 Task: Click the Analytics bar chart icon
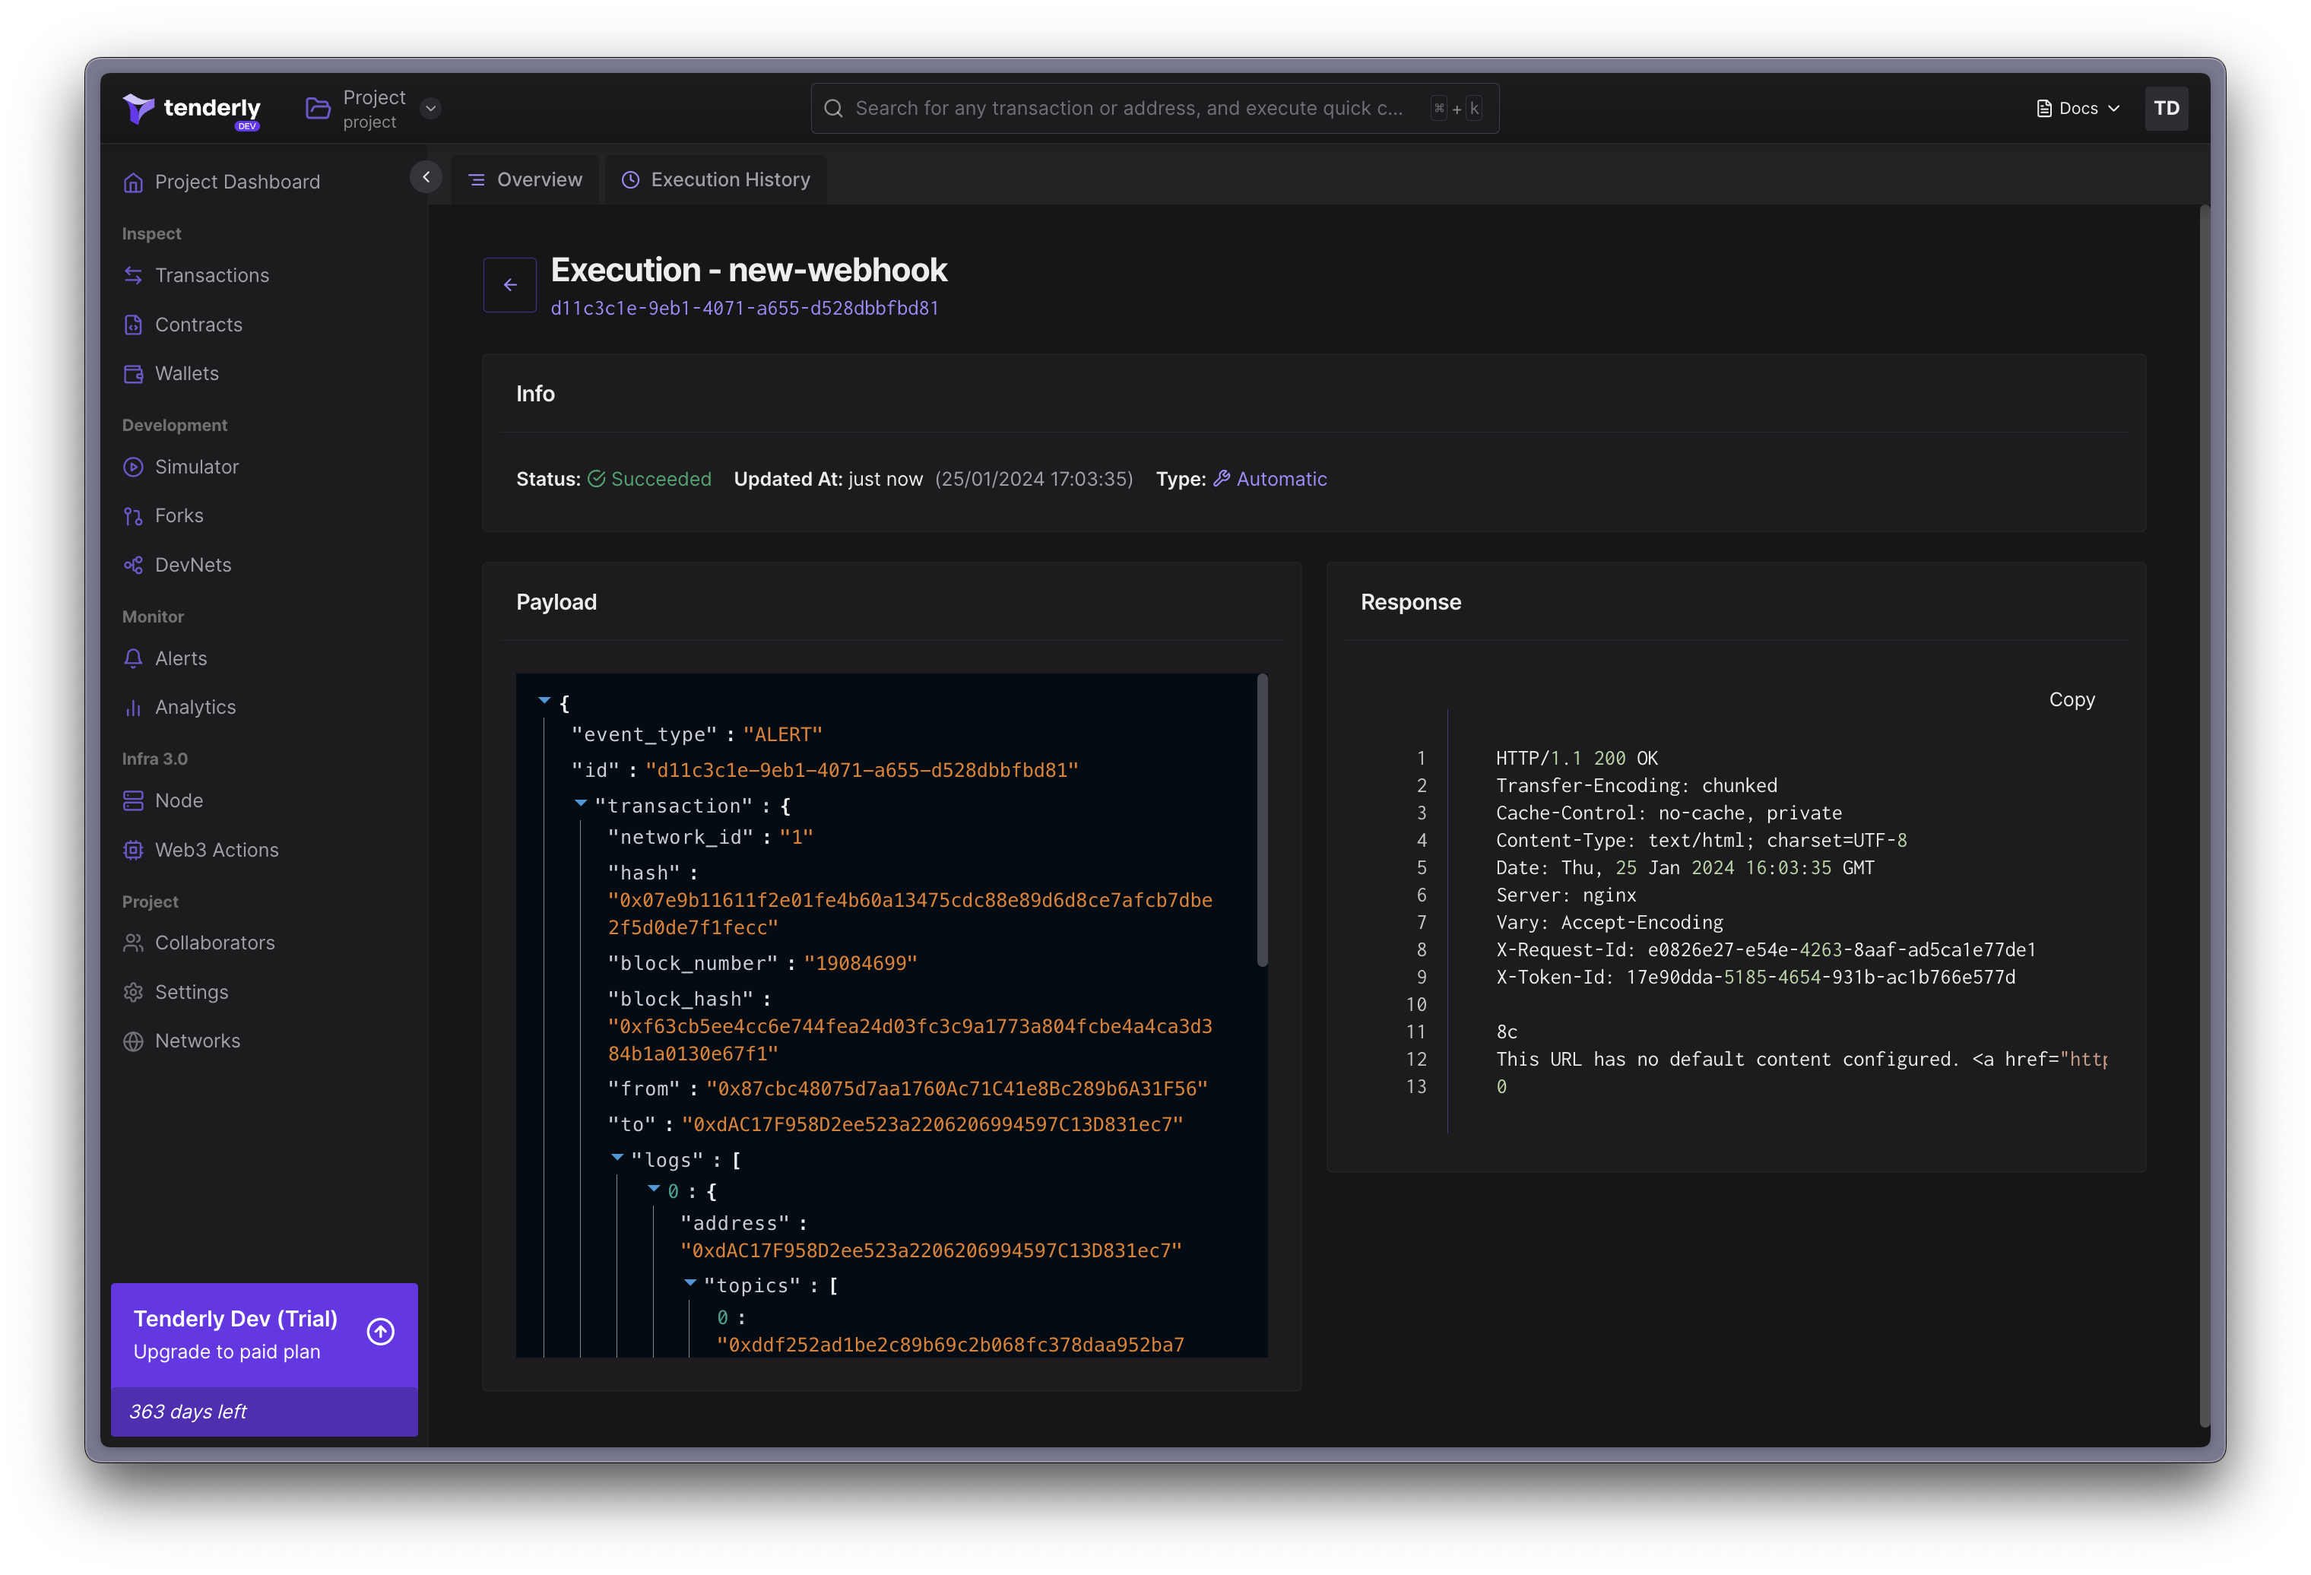(133, 707)
